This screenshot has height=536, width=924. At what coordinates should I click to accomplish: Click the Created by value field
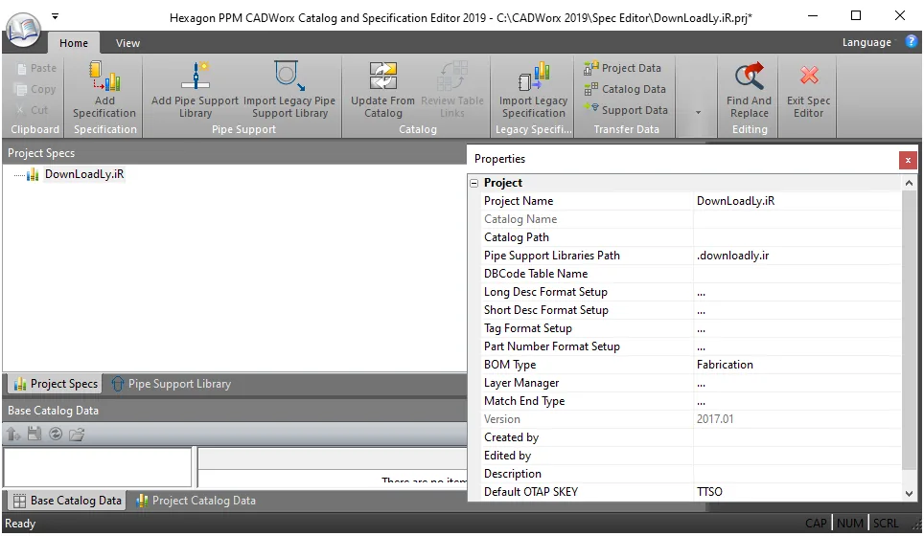point(797,437)
